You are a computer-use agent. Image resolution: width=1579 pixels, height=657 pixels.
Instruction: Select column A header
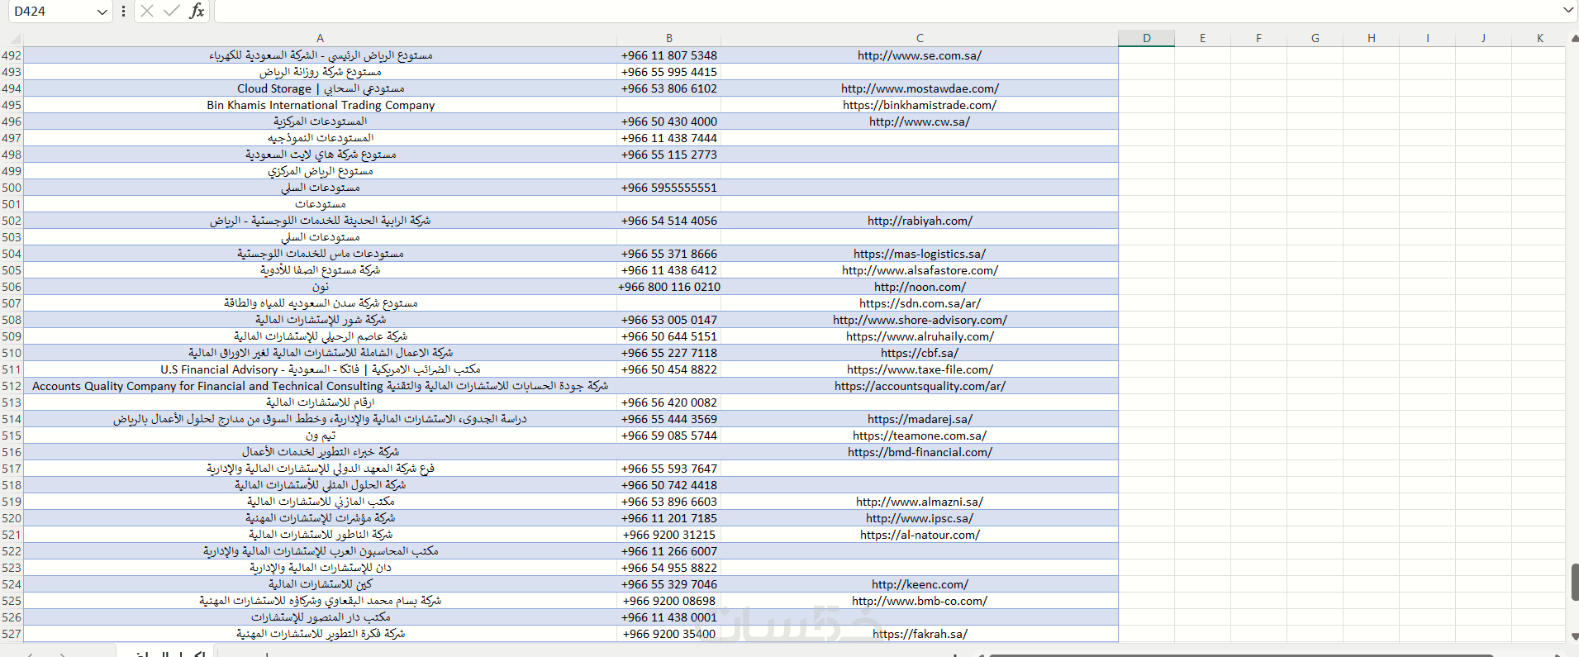[320, 38]
